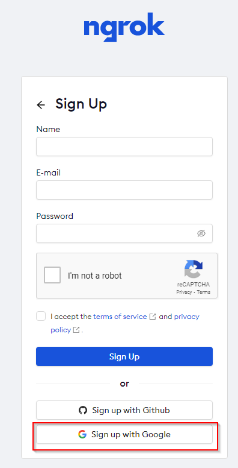Open the terms of service link
238x468 pixels.
pos(120,317)
